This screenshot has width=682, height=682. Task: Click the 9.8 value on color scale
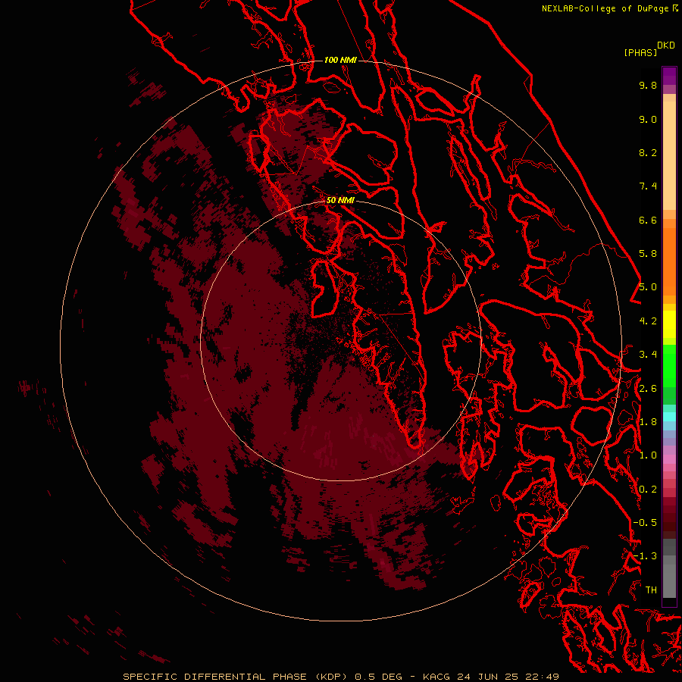[648, 85]
